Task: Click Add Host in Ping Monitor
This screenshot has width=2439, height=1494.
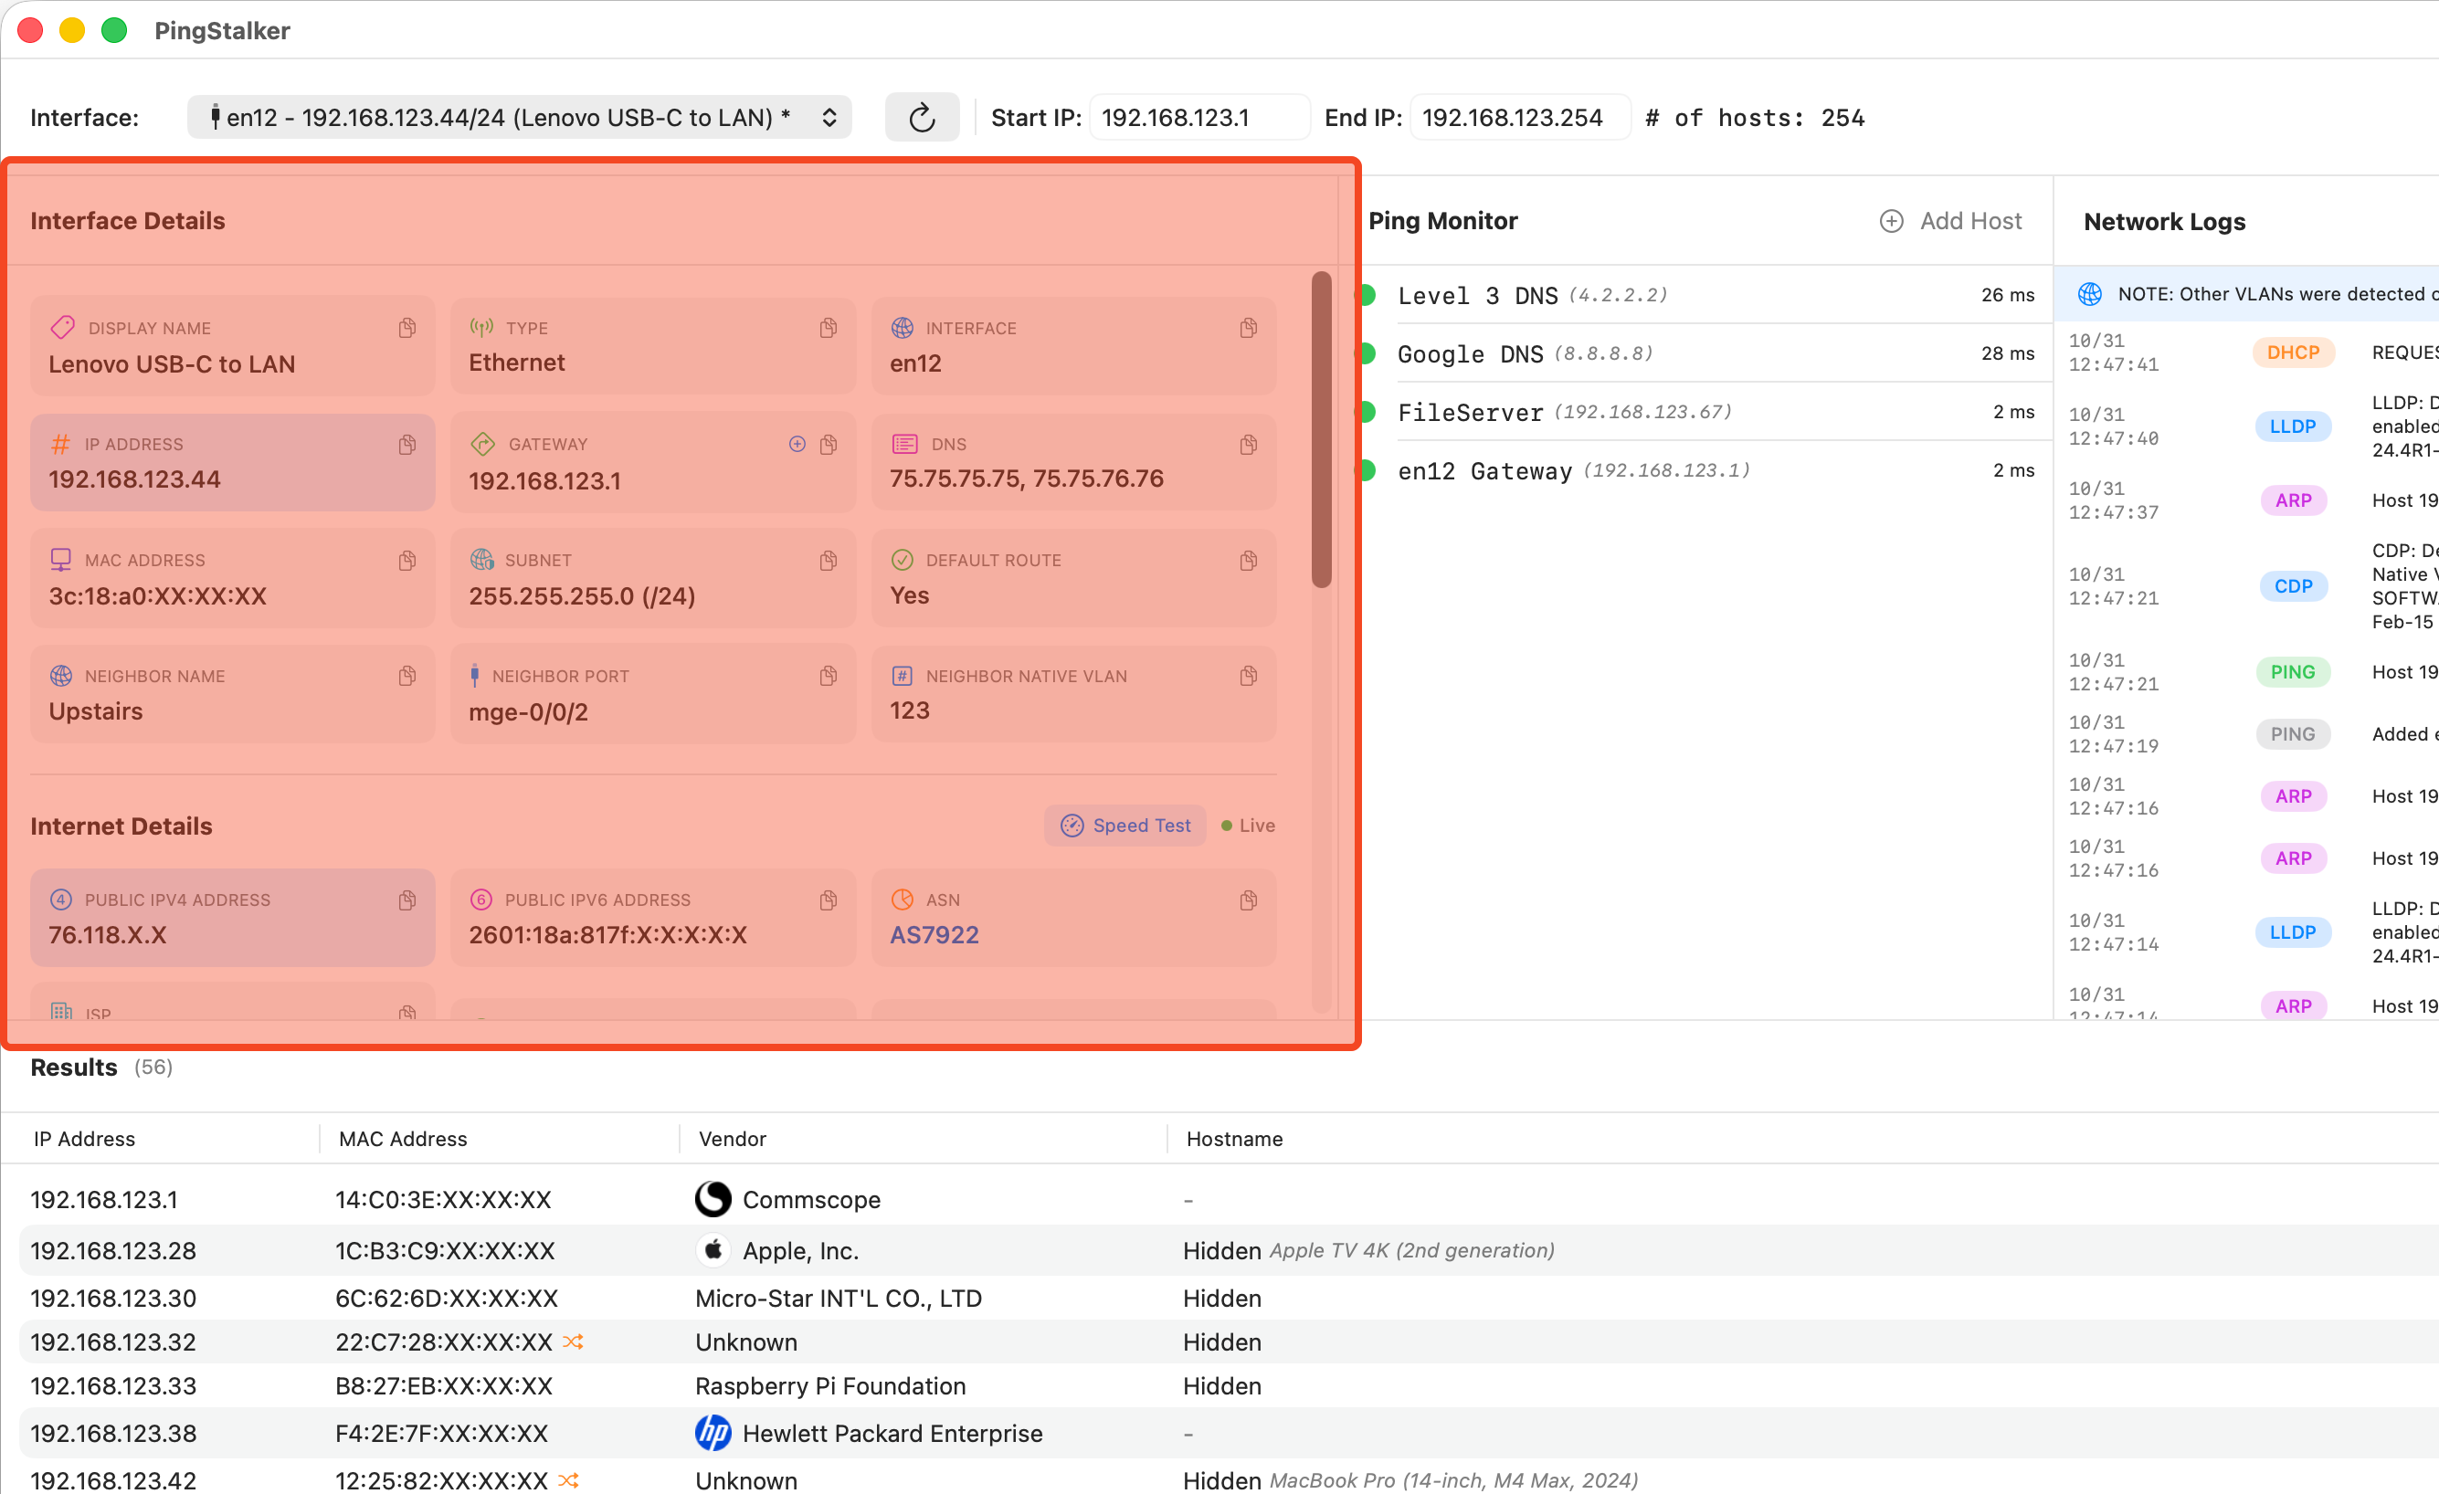Action: tap(1951, 221)
